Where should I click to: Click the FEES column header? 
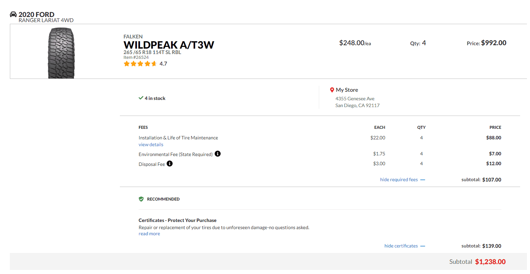[x=143, y=127]
